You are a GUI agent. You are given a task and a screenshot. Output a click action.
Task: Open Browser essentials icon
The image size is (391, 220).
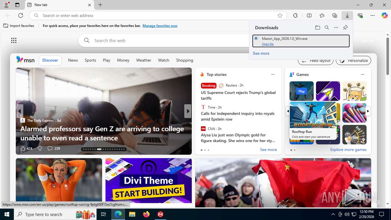pyautogui.click(x=360, y=15)
